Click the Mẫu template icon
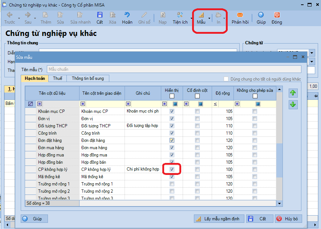Screen dimensions: 321x229 click(201, 15)
